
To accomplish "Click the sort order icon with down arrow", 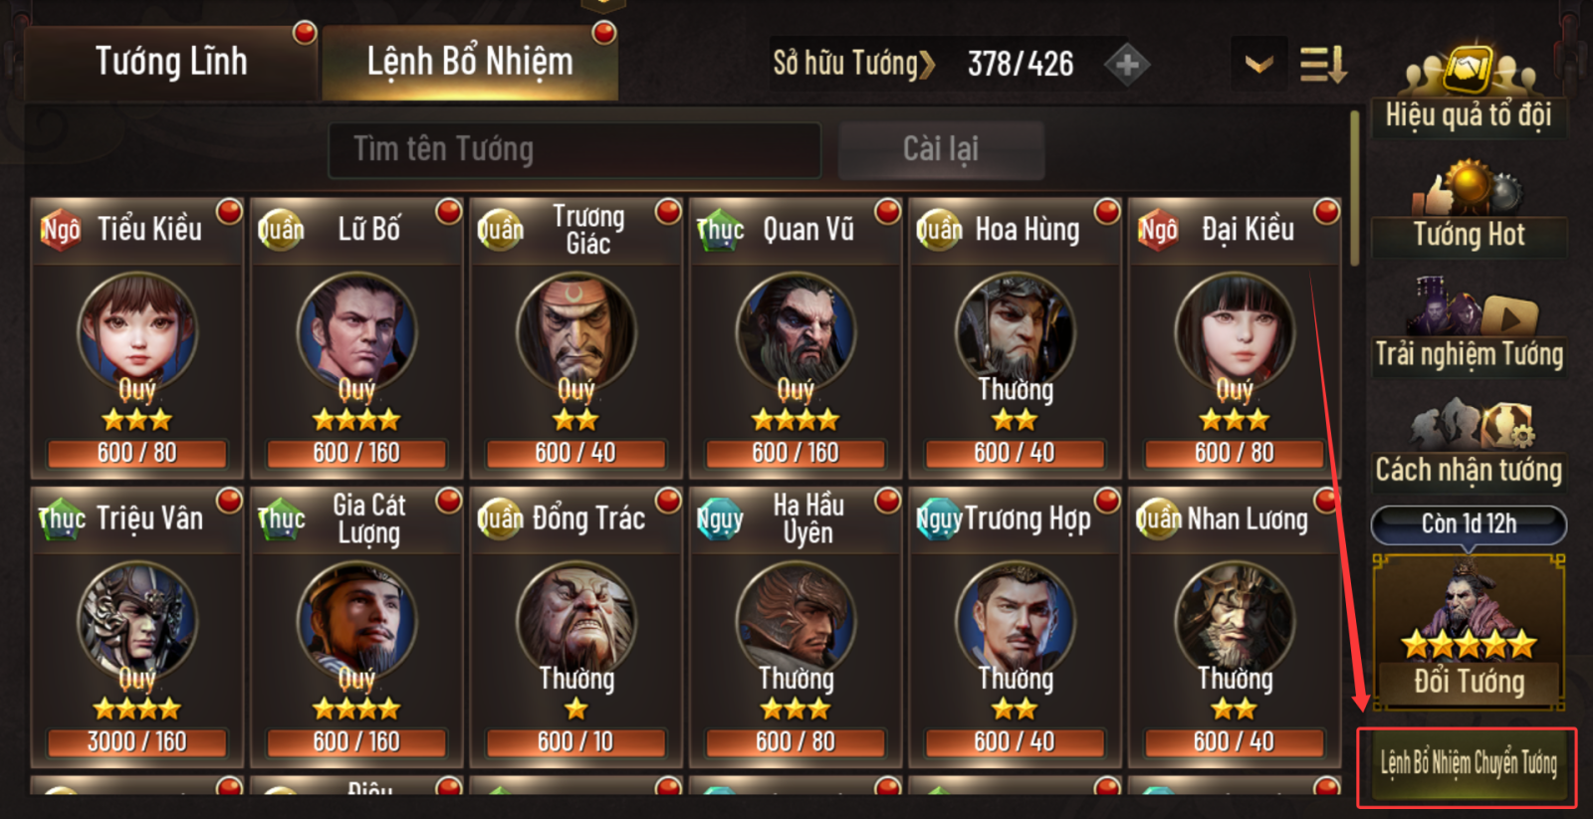I will pos(1323,65).
